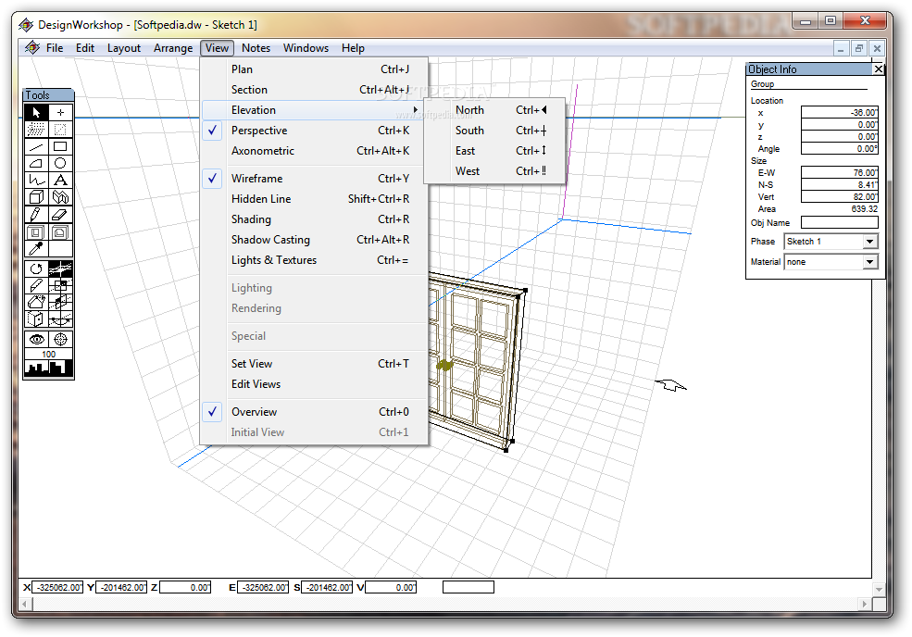Open the File menu
Viewport: 912px width, 637px height.
(x=55, y=48)
